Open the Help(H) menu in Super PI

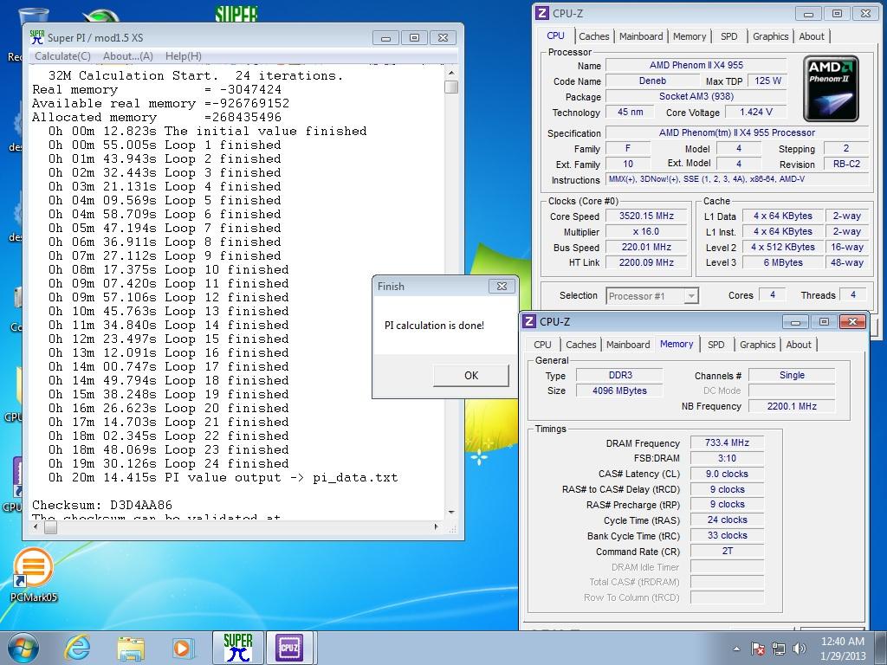click(x=184, y=56)
